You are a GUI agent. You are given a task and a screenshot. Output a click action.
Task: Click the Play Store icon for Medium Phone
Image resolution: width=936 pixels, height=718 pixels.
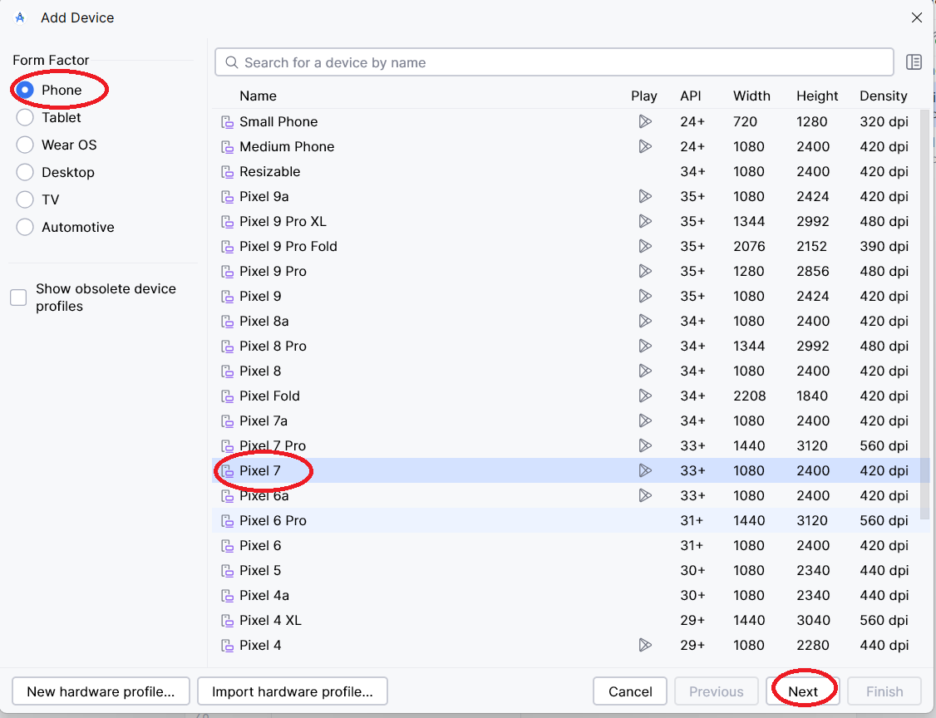click(644, 146)
